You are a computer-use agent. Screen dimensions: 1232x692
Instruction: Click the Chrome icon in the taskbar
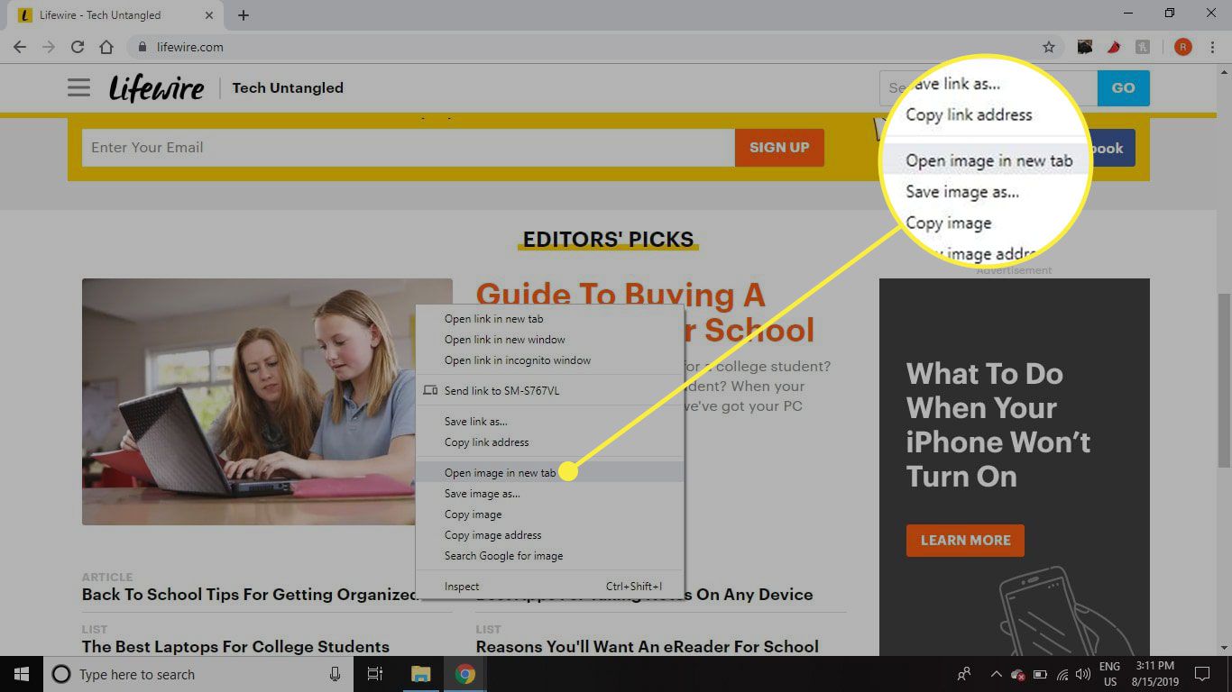(464, 674)
